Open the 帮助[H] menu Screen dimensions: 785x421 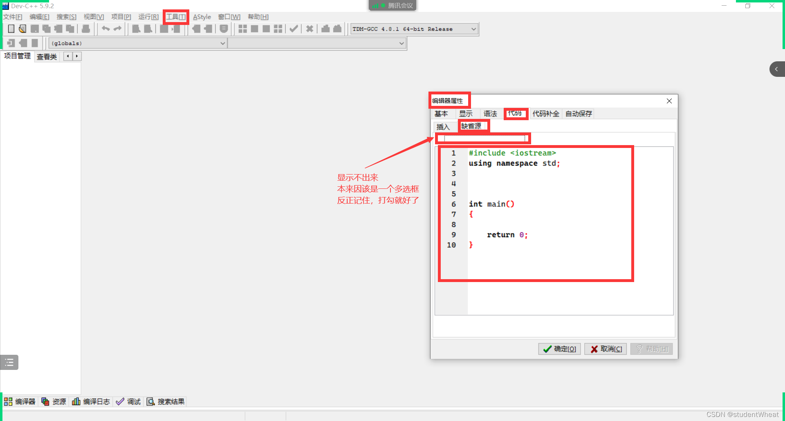pos(258,17)
